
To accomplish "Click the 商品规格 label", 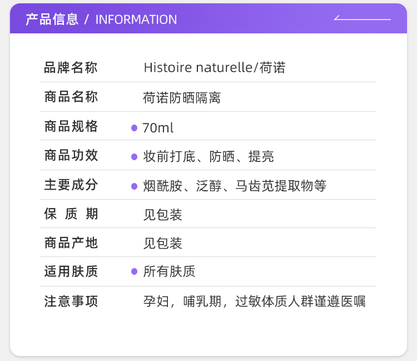I will point(71,127).
